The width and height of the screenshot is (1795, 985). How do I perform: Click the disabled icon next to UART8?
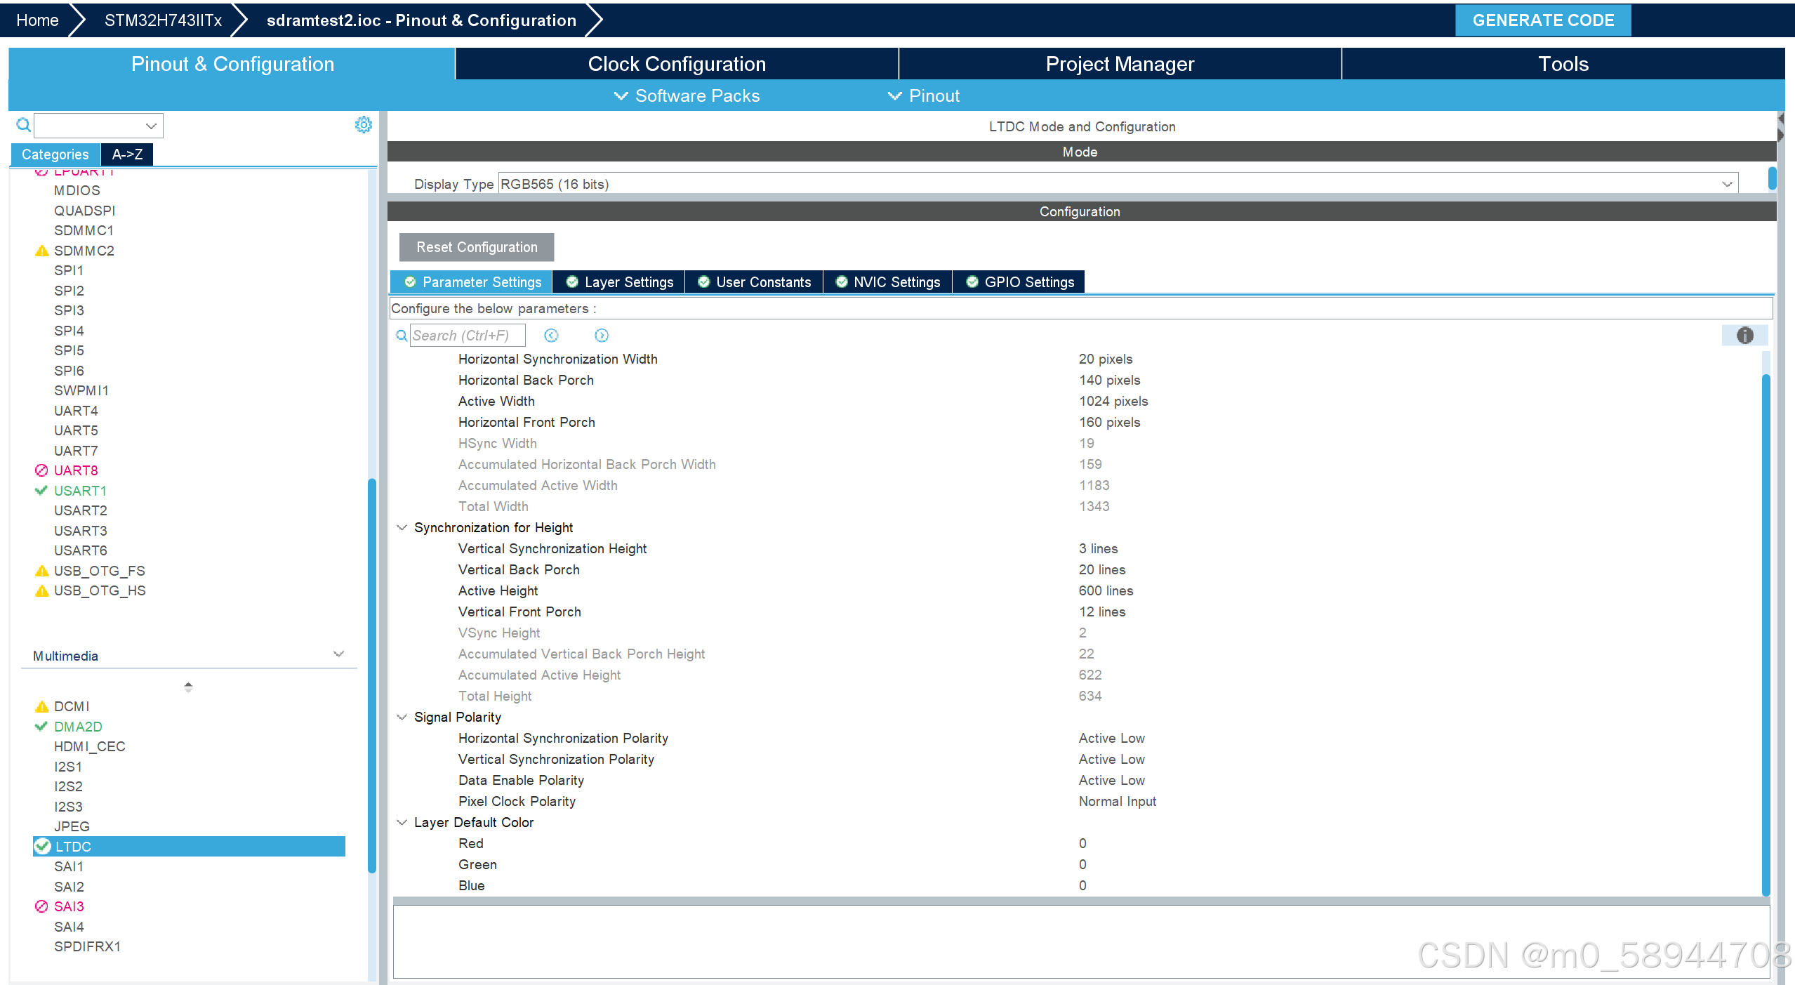[41, 470]
